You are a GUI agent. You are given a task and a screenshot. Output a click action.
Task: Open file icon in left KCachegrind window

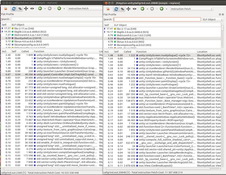[x=6, y=9]
